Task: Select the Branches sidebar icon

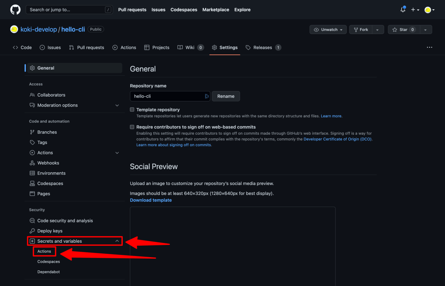Action: pos(33,132)
